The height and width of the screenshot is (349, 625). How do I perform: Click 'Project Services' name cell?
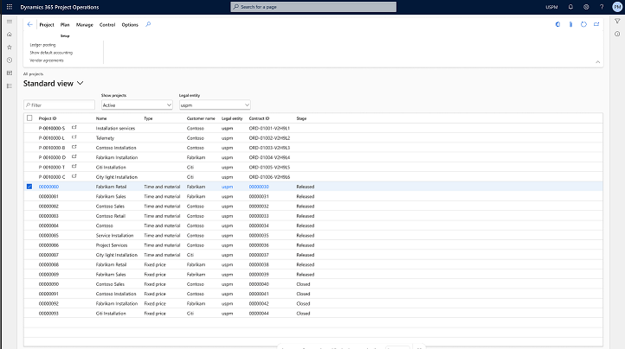(112, 245)
